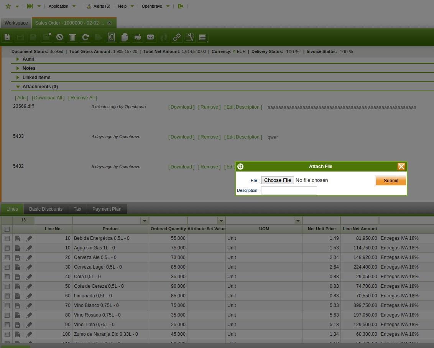Switch to the Payment Plan tab
Image resolution: width=434 pixels, height=348 pixels.
(x=107, y=209)
